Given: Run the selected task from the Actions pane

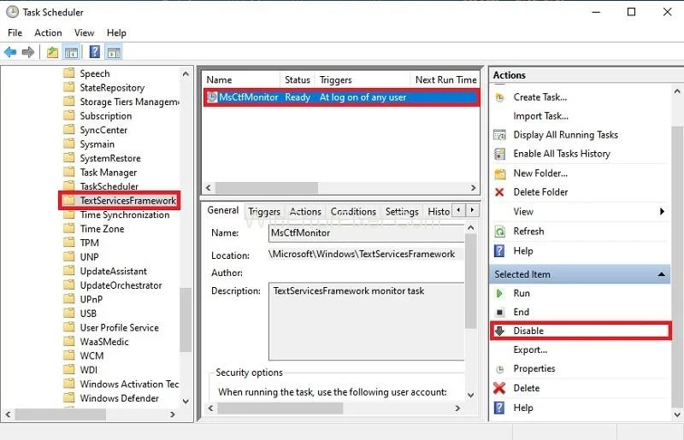Looking at the screenshot, I should pyautogui.click(x=521, y=293).
